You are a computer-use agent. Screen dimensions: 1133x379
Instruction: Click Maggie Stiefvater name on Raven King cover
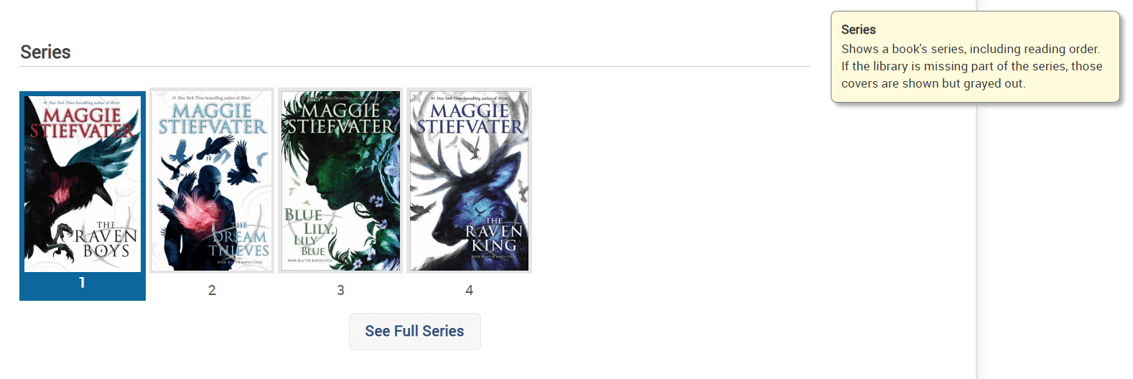pyautogui.click(x=470, y=119)
